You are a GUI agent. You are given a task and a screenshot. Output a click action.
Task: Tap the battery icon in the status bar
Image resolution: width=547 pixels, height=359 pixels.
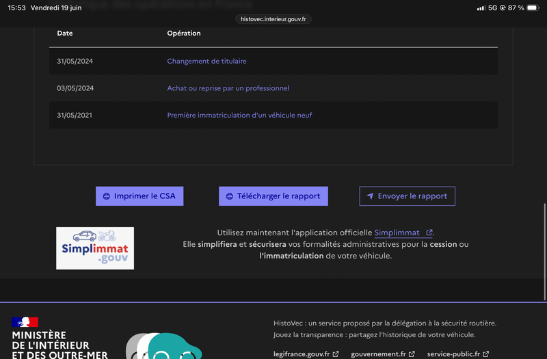[533, 8]
